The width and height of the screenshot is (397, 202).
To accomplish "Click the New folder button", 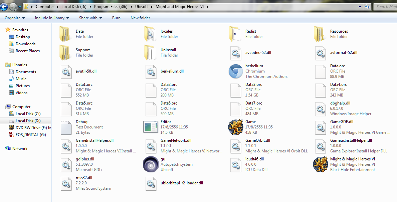I will tap(140, 18).
